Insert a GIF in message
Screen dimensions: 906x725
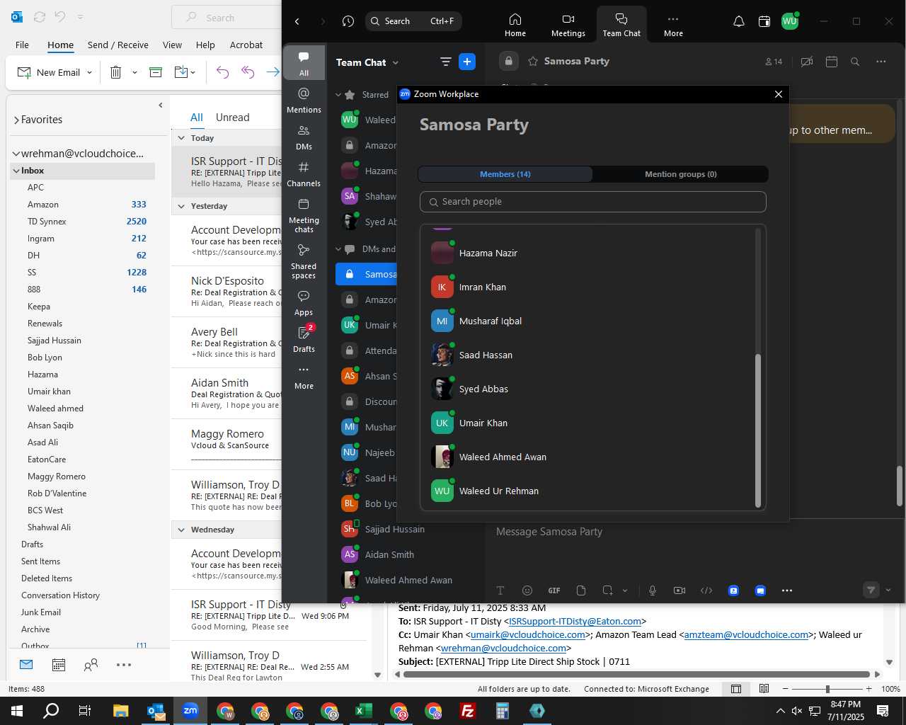tap(554, 590)
